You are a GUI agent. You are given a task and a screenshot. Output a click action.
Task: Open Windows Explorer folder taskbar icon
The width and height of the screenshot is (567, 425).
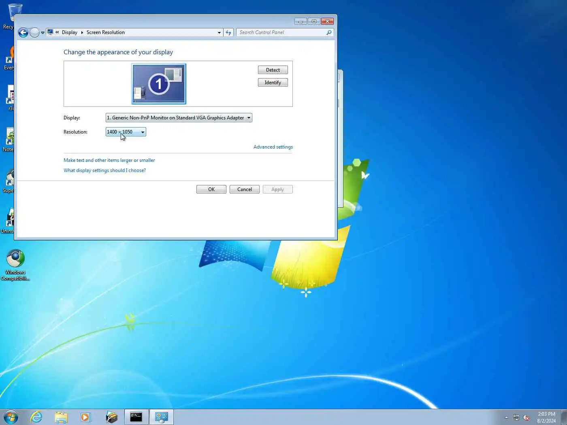coord(61,417)
